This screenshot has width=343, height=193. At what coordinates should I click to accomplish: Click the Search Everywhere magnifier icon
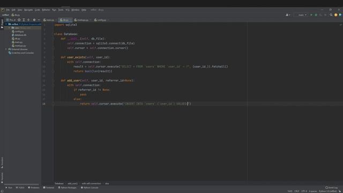coord(331,15)
